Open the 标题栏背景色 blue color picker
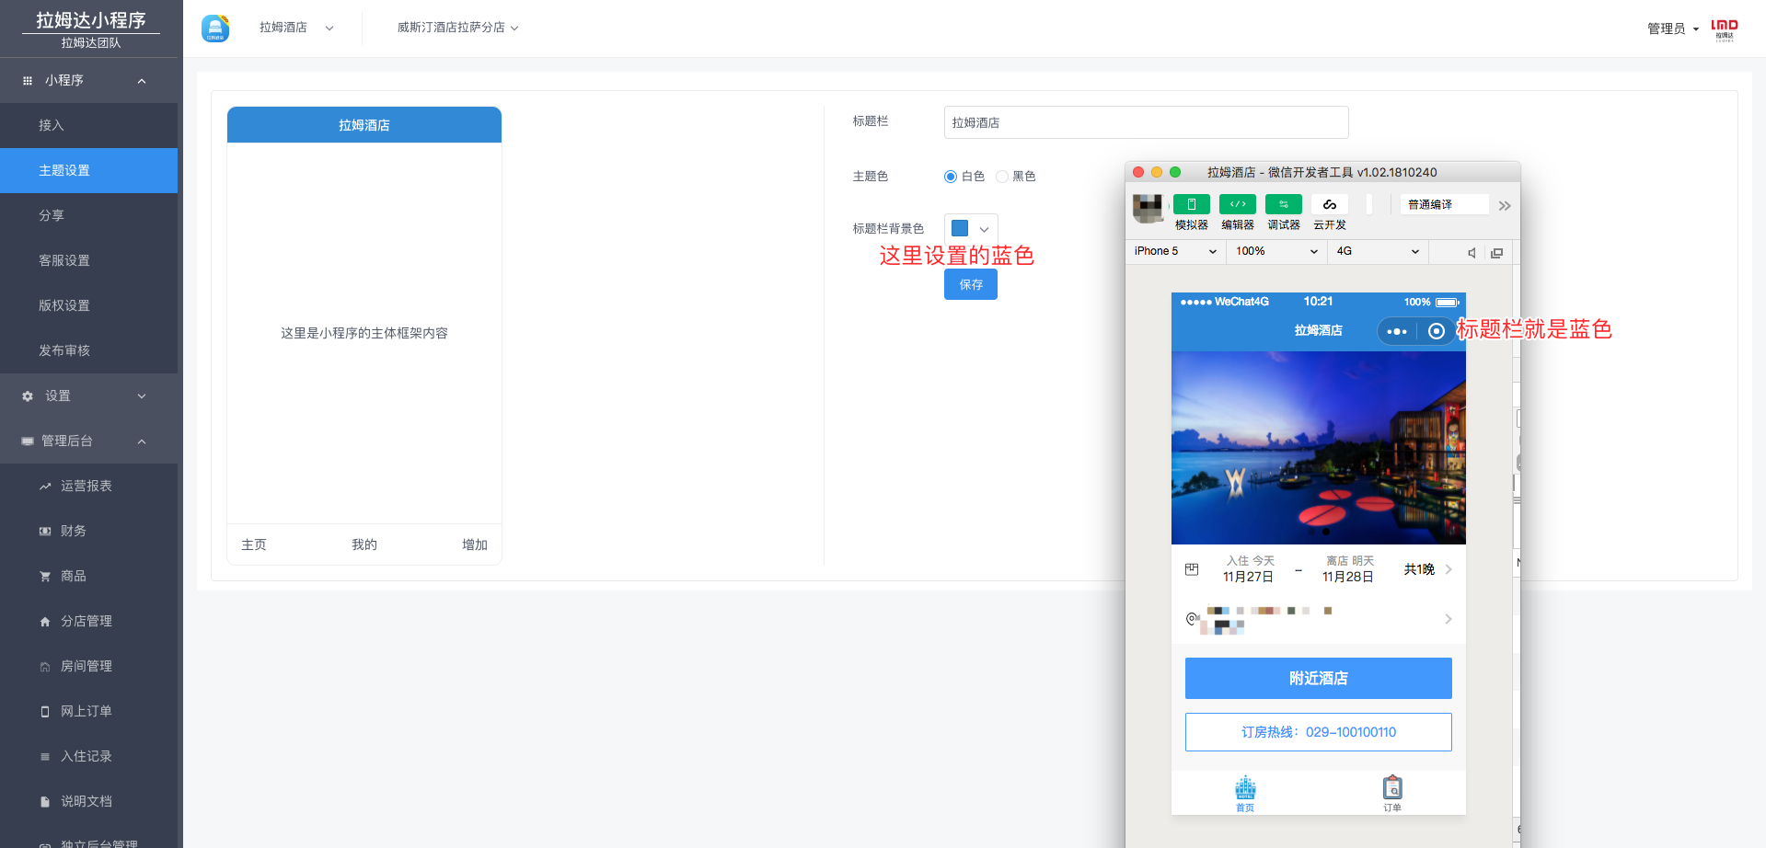The image size is (1766, 848). [x=971, y=229]
